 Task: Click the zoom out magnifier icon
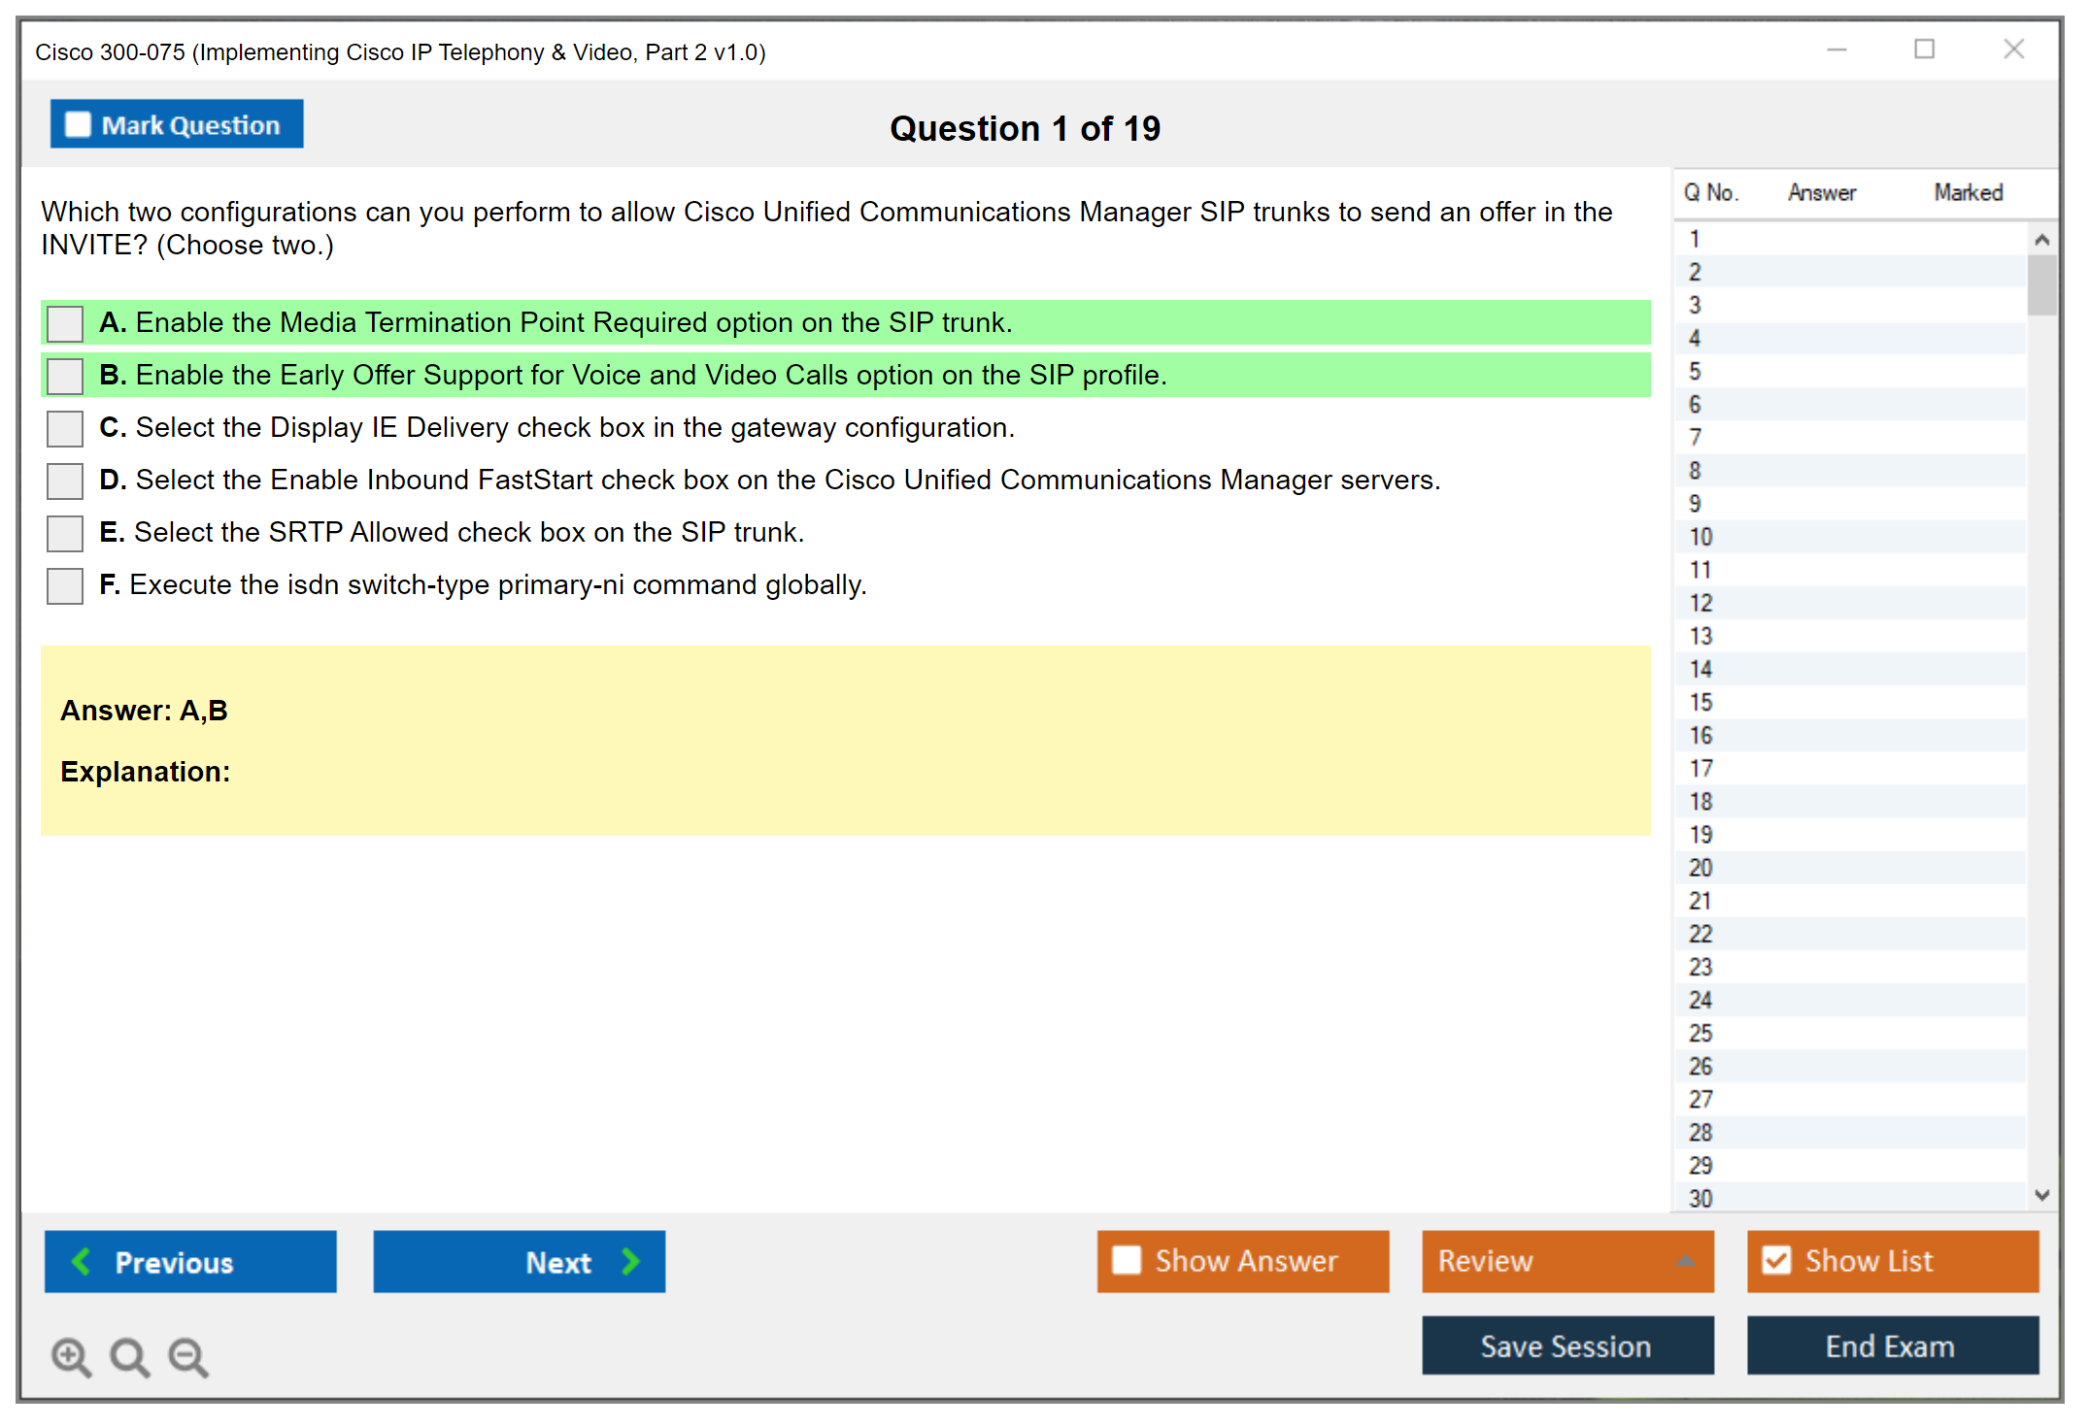point(188,1356)
